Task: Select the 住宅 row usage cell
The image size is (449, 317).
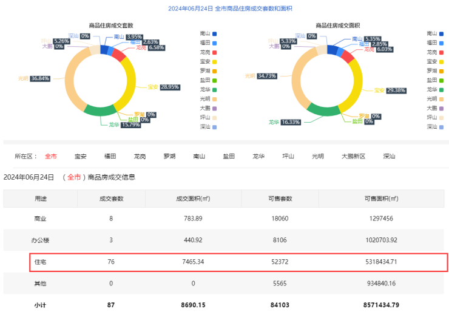Action: click(x=40, y=262)
